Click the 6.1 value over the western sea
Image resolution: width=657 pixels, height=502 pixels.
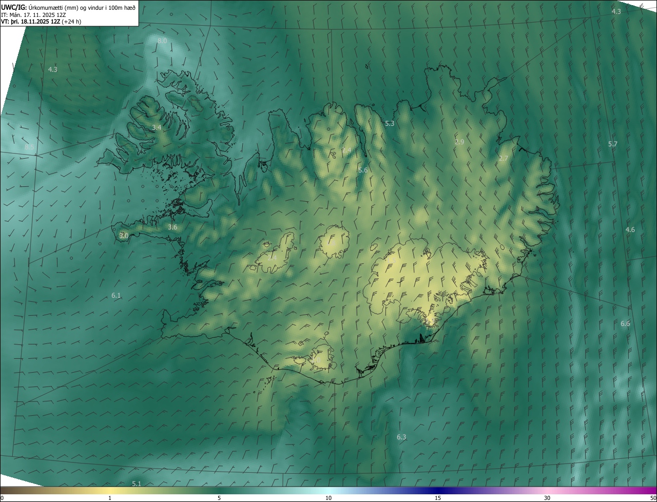pyautogui.click(x=116, y=295)
